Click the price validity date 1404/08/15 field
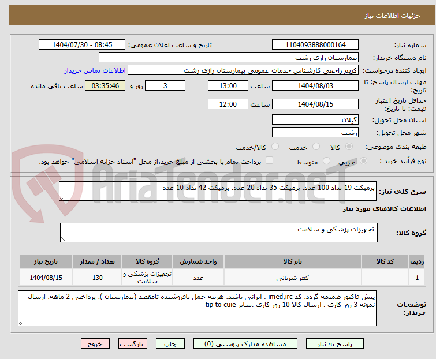Image resolution: width=436 pixels, height=359 pixels. click(x=315, y=104)
